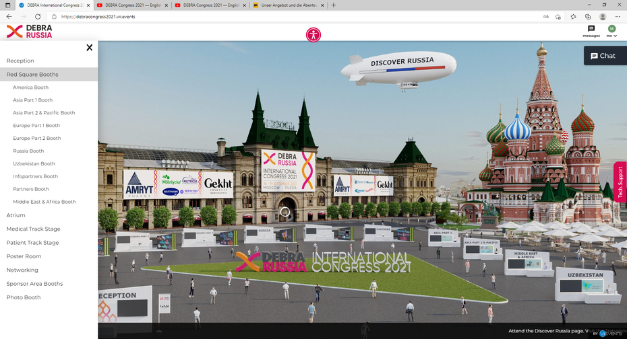This screenshot has width=627, height=339.
Task: Open Uzbekistan Booth in sidebar
Action: (34, 164)
